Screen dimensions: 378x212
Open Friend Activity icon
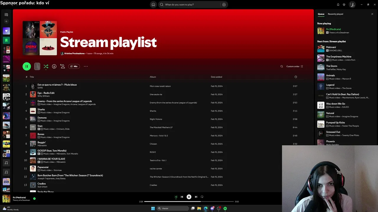[344, 4]
